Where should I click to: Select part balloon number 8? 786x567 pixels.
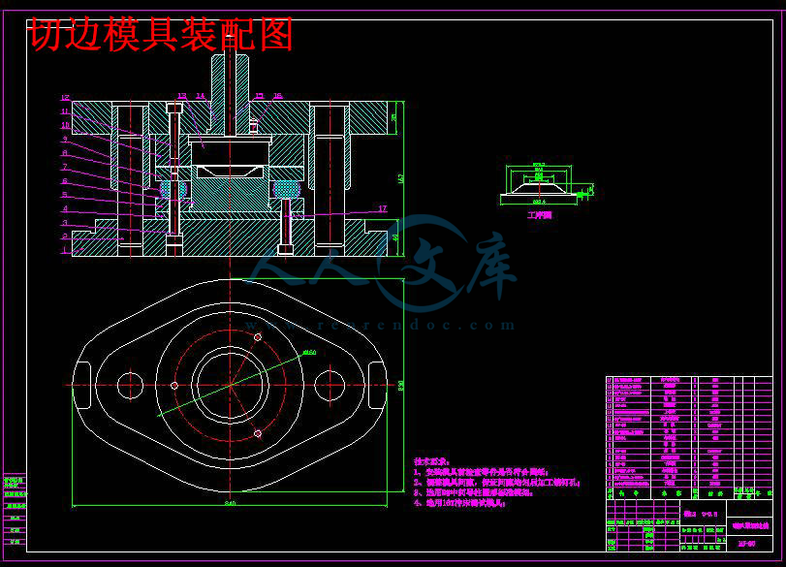(65, 153)
